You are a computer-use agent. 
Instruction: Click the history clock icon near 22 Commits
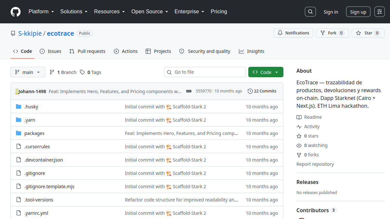(250, 91)
